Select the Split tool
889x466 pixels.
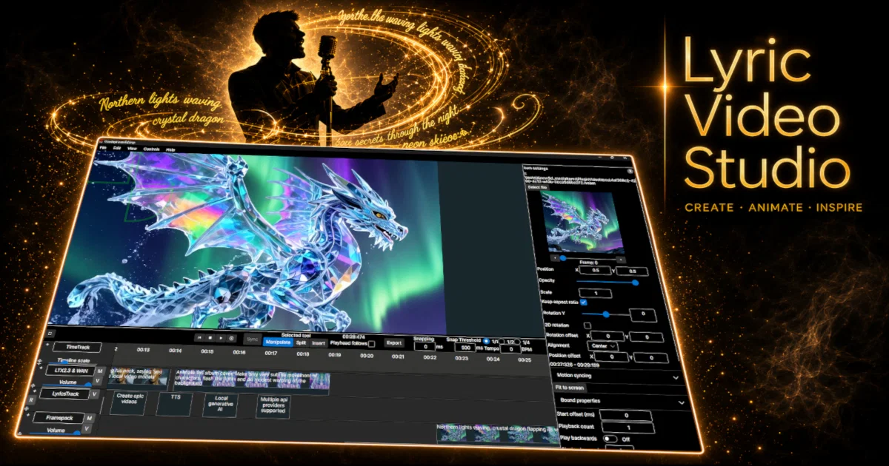tap(301, 342)
